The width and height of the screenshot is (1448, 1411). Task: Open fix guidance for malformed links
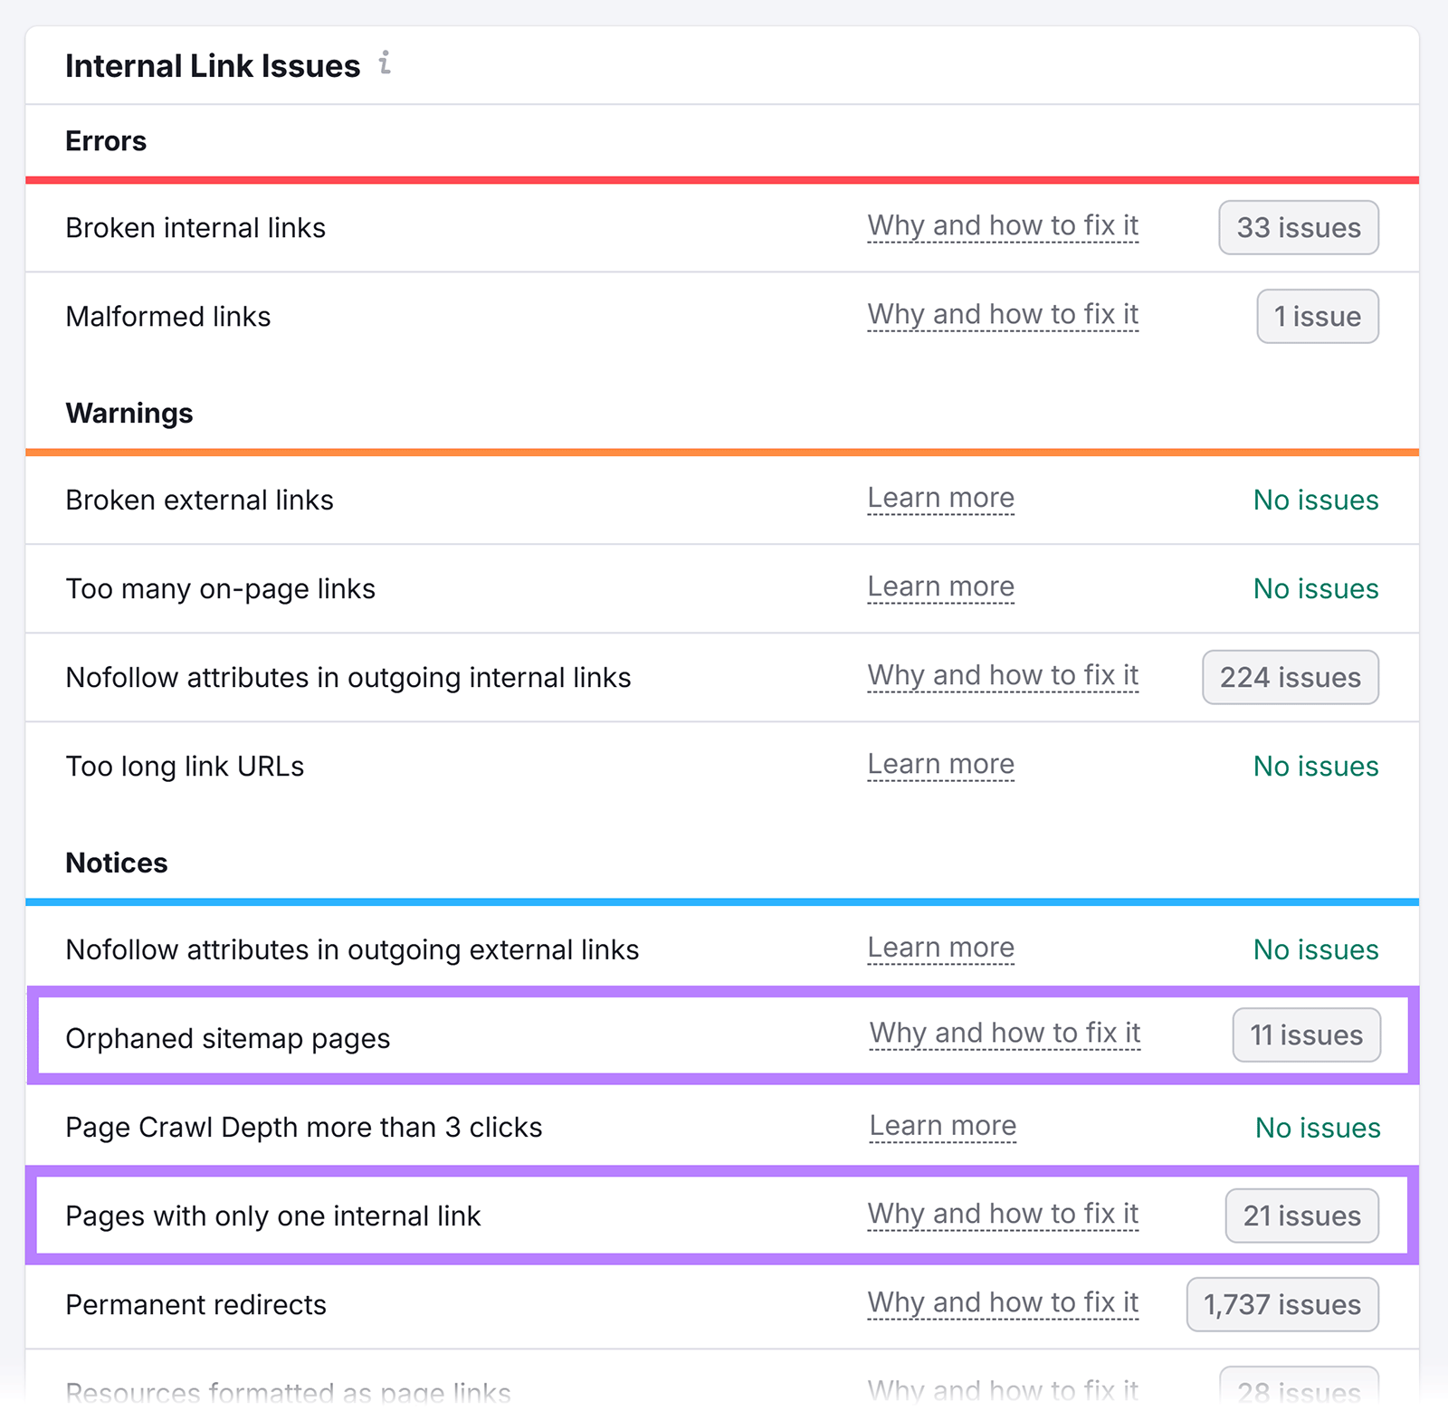[x=1002, y=314]
